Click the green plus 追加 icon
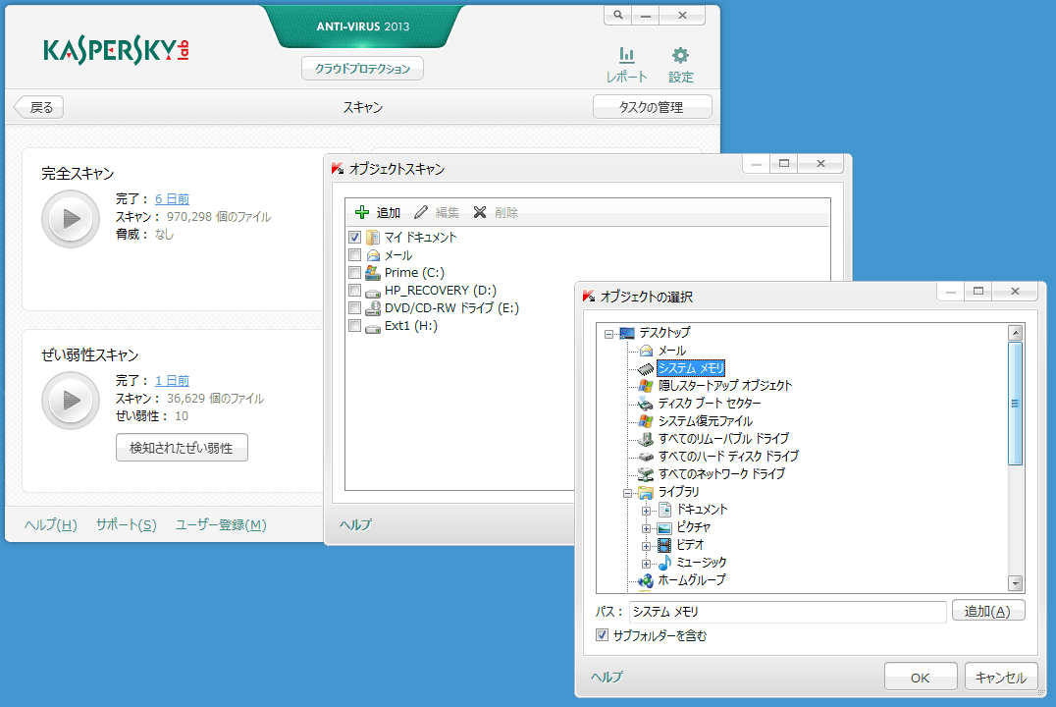 362,212
